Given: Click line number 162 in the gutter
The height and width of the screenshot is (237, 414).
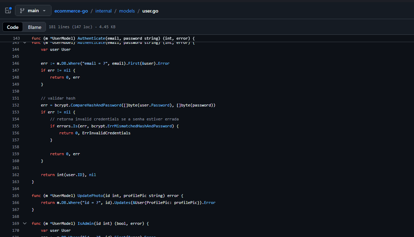Looking at the screenshot, I should 16,175.
